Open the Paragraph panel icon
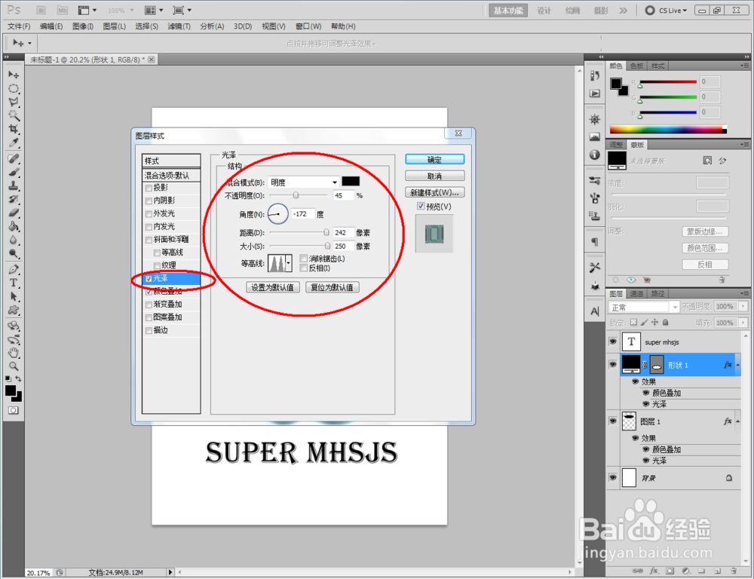This screenshot has height=579, width=754. (x=595, y=241)
